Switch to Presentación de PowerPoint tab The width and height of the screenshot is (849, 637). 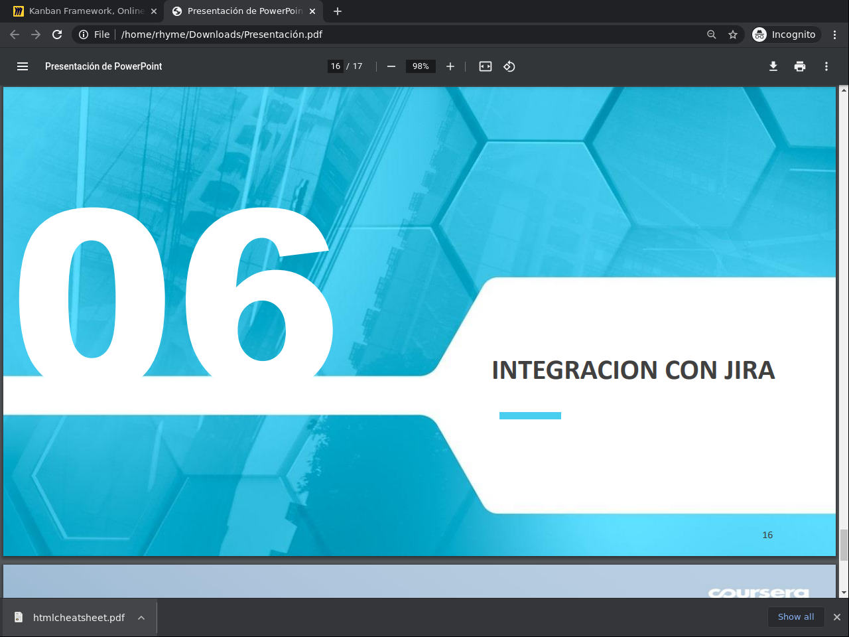pos(243,11)
